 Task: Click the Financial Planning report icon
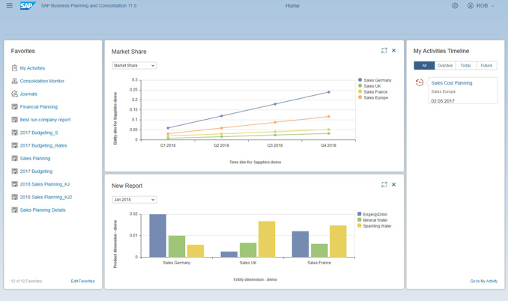(x=14, y=106)
